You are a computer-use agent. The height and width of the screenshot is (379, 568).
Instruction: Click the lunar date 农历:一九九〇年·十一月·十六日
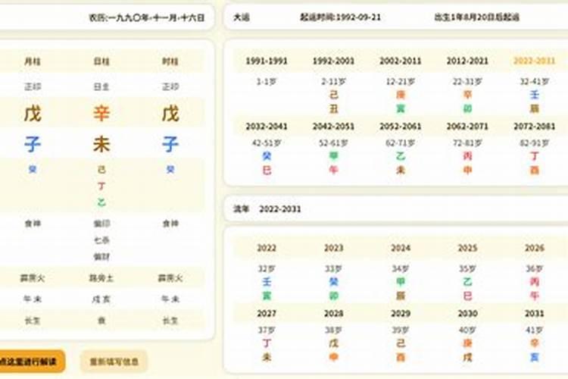pos(147,17)
